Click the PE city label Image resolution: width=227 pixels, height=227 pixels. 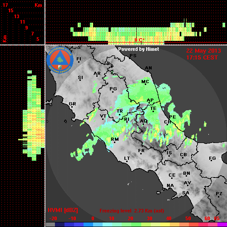pos(173,117)
